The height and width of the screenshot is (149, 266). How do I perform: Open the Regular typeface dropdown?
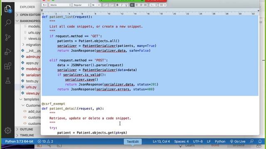coord(81,5)
